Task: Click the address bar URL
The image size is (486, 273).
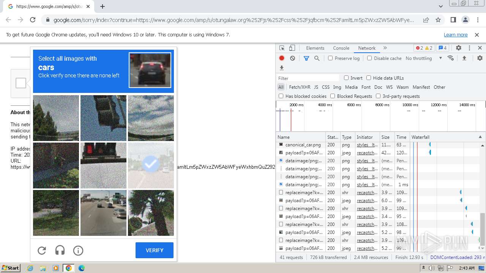Action: click(x=234, y=20)
